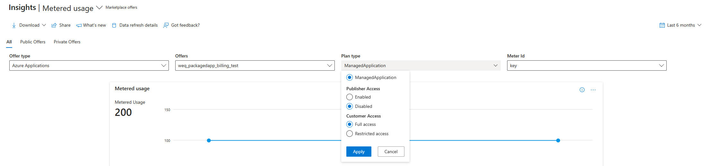
Task: Click the calendar icon for date range
Action: 662,25
